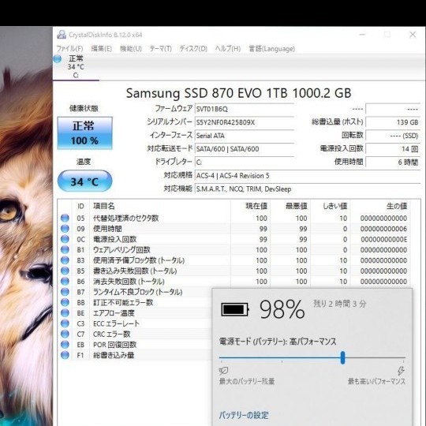
Task: Open the ディスク(D) menu
Action: [193, 49]
